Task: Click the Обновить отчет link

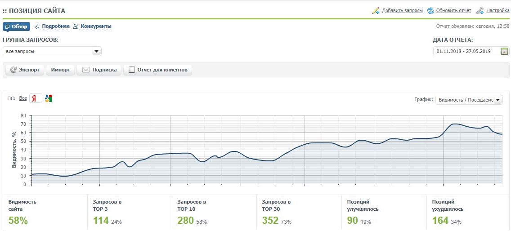Action: (453, 10)
